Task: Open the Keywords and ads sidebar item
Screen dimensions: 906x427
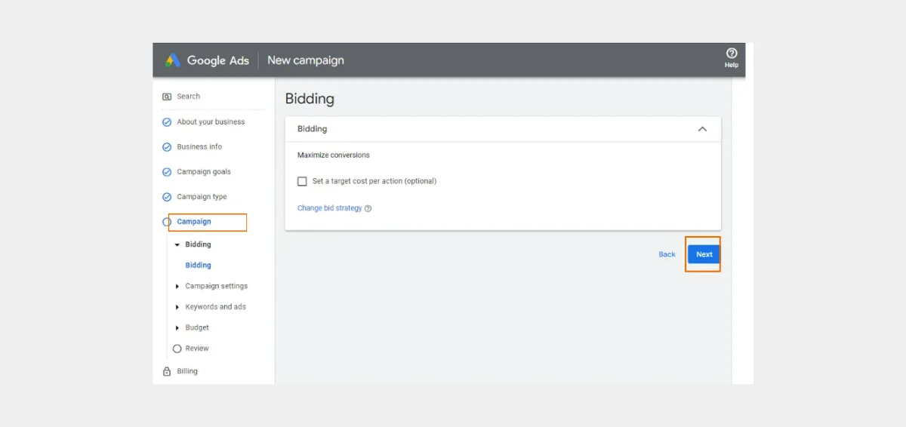Action: [x=216, y=307]
